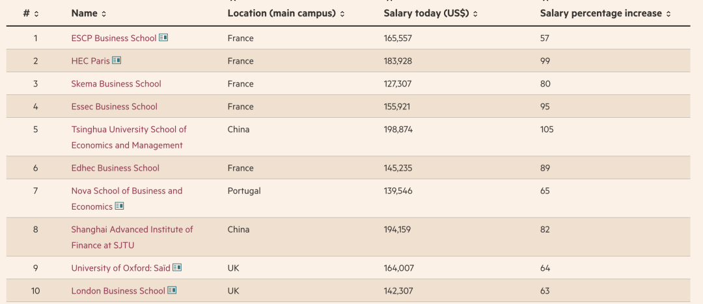Sort table using Name column arrows
Viewport: 703px width, 304px height.
pos(103,14)
